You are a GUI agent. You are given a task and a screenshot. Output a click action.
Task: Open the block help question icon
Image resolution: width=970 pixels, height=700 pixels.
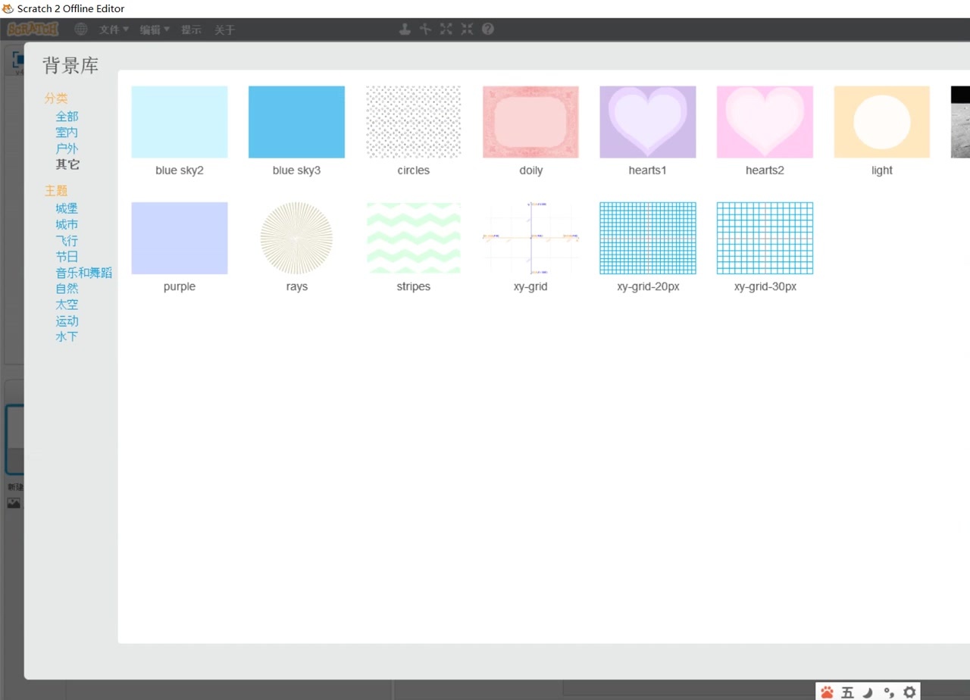(488, 29)
